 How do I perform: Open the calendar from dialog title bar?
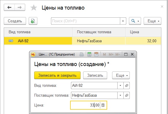(x=96, y=54)
